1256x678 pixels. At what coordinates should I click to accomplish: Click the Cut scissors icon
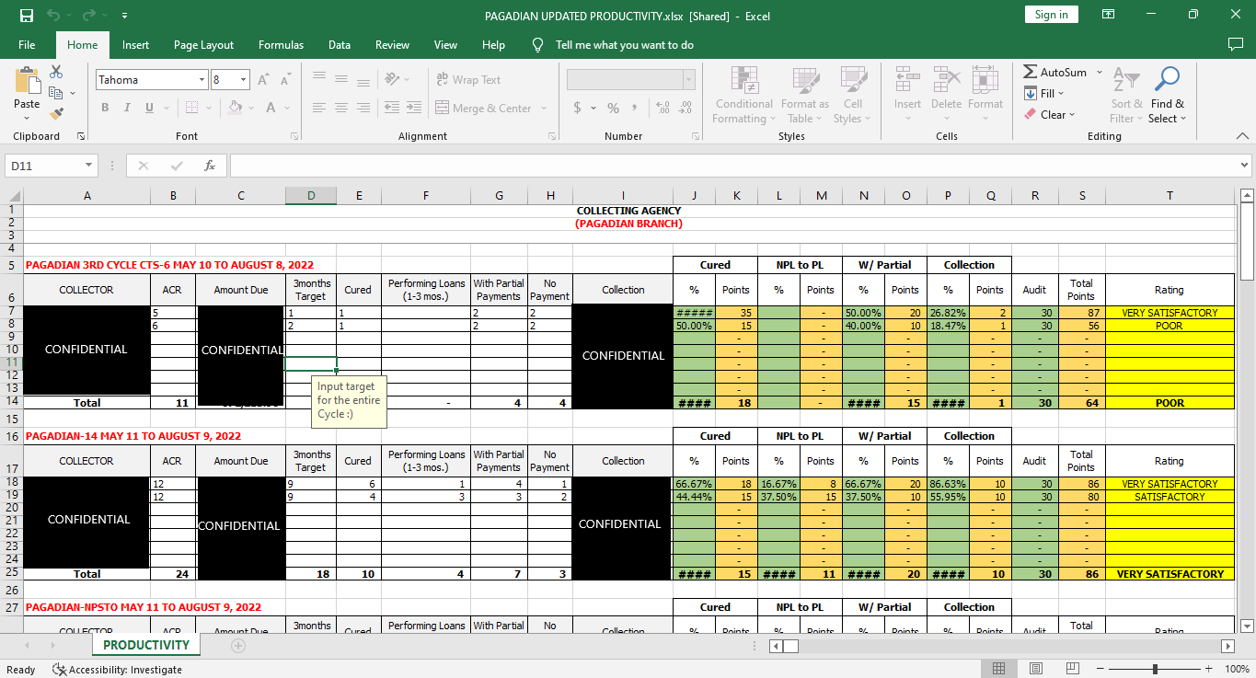[x=56, y=72]
